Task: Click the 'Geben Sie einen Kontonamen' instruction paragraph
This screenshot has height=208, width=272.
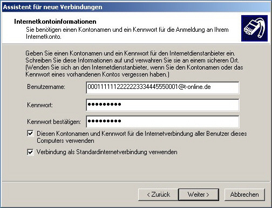Action: coord(134,64)
